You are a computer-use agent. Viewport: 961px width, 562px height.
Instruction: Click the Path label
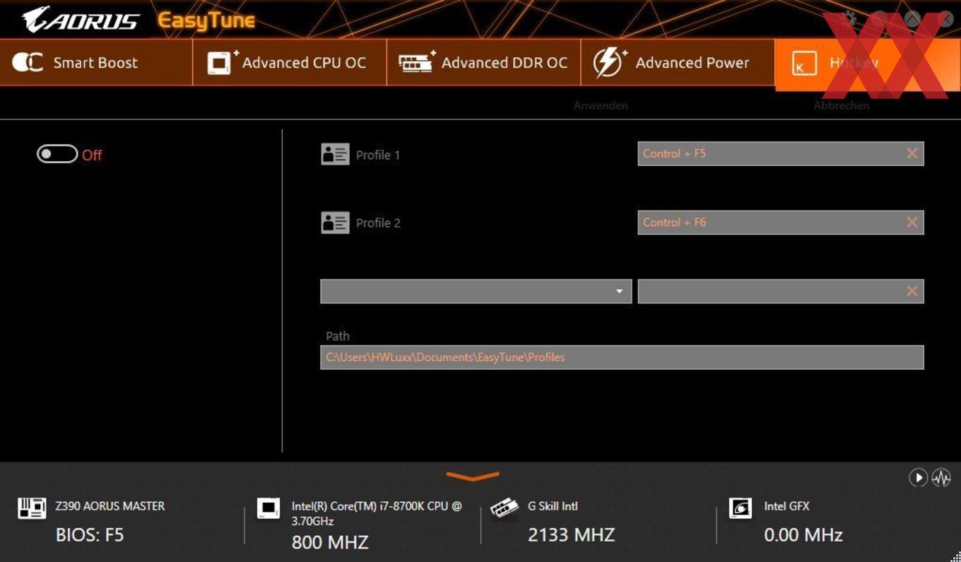tap(338, 336)
